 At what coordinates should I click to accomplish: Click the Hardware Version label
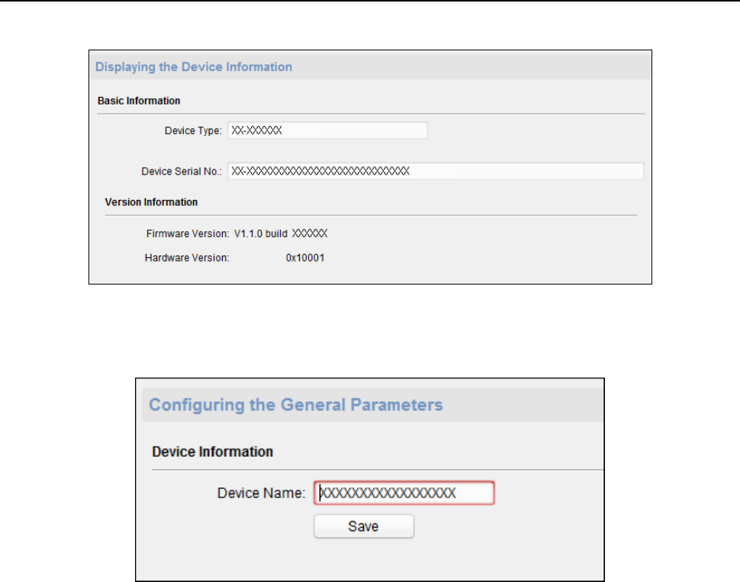186,258
